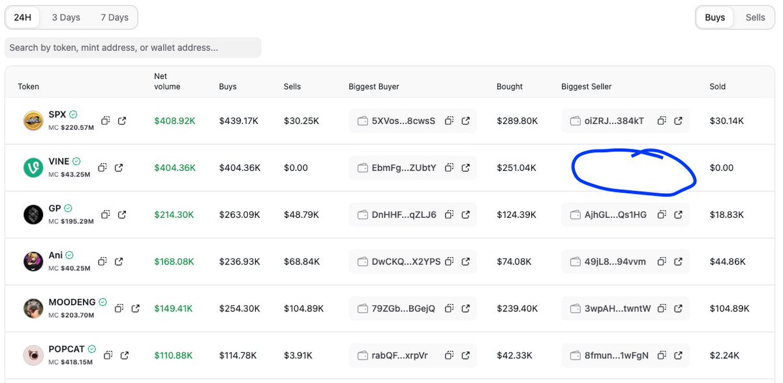Screen dimensions: 783x383
Task: Open buyer wallet DwCKQ...X2YPS externally
Action: (x=465, y=262)
